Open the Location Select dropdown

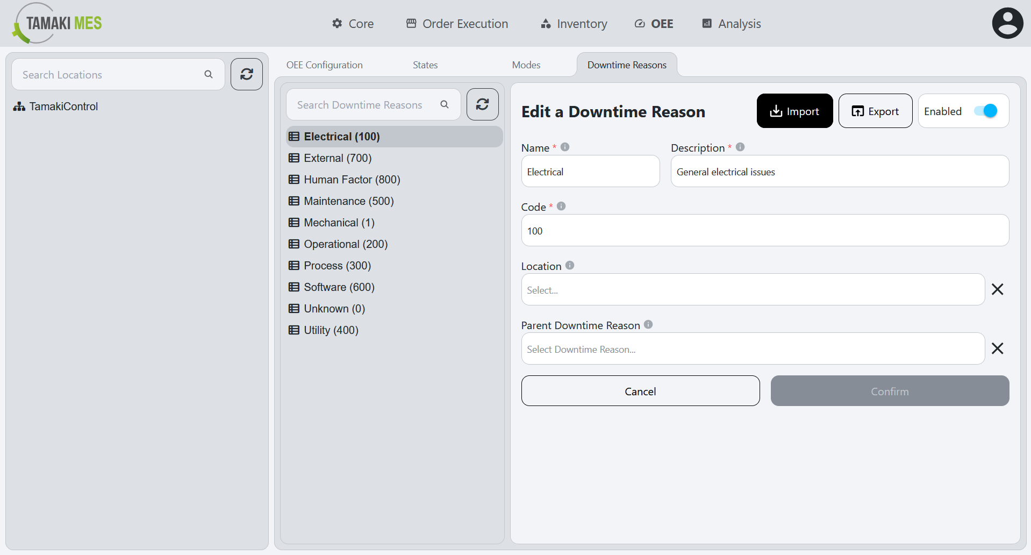pyautogui.click(x=752, y=289)
